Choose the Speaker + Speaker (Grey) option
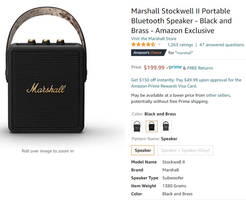246x202 pixels. pos(185,150)
